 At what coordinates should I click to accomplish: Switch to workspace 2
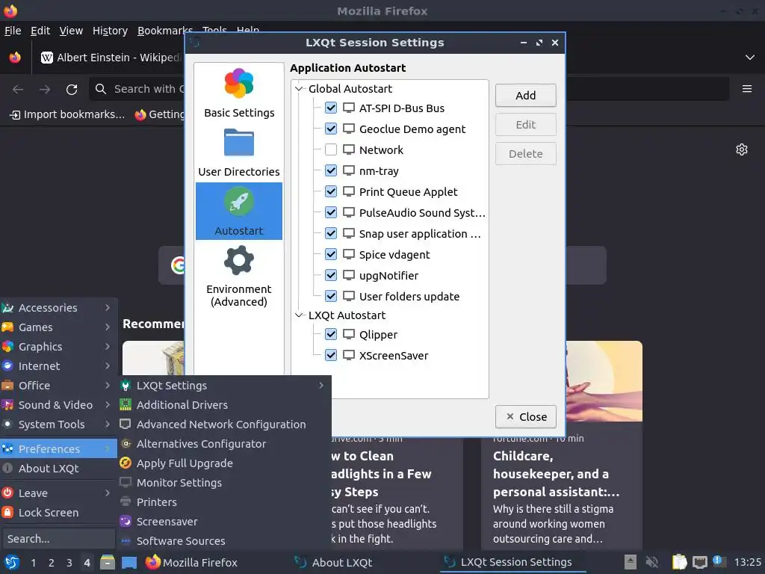tap(52, 563)
